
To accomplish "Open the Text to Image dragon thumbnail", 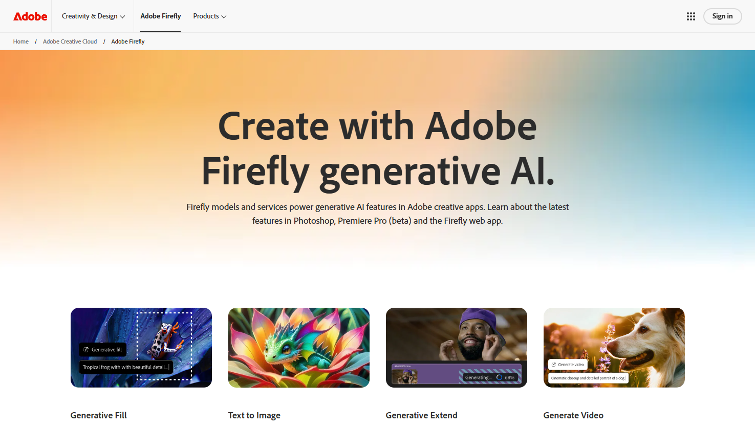I will click(299, 348).
